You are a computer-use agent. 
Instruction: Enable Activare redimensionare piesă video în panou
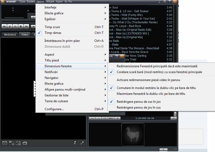pos(162,80)
